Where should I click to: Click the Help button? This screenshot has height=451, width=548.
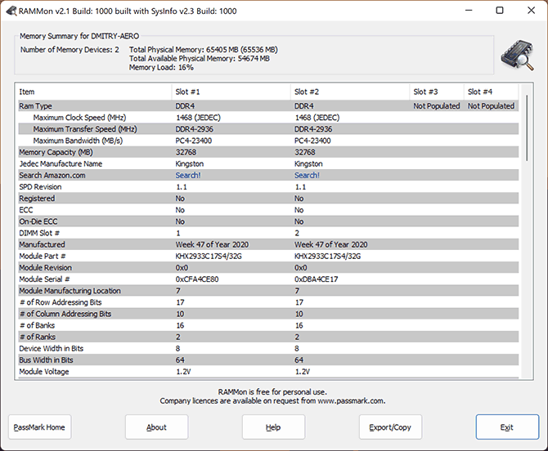(273, 426)
